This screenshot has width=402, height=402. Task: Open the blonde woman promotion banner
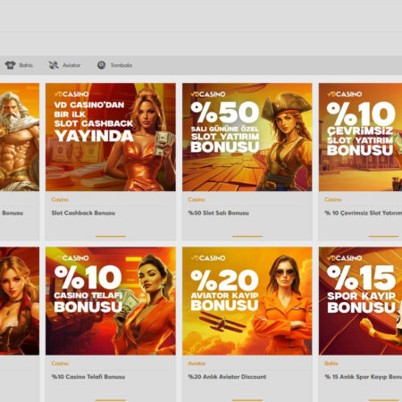point(20,301)
